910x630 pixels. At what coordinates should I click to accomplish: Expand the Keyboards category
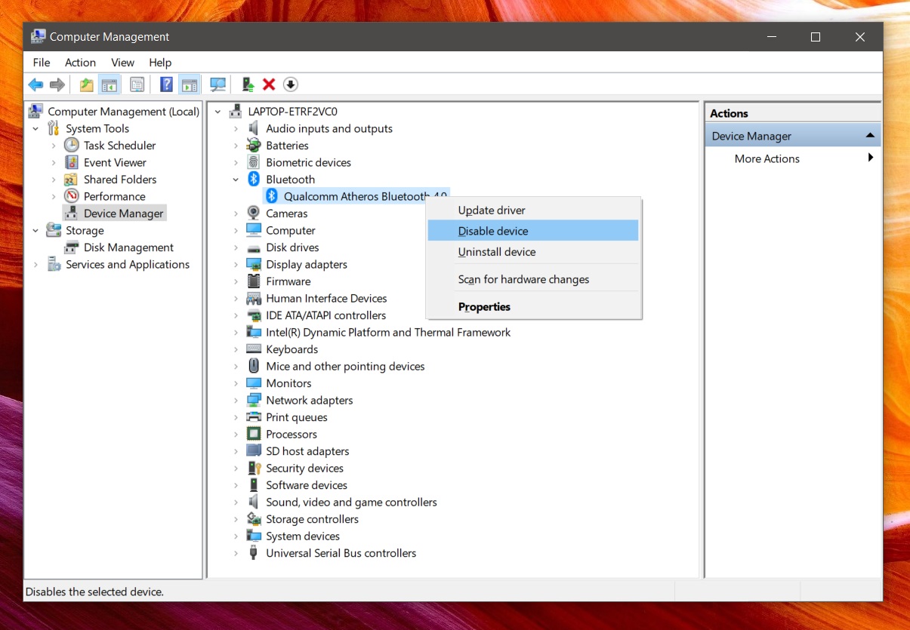pos(236,349)
